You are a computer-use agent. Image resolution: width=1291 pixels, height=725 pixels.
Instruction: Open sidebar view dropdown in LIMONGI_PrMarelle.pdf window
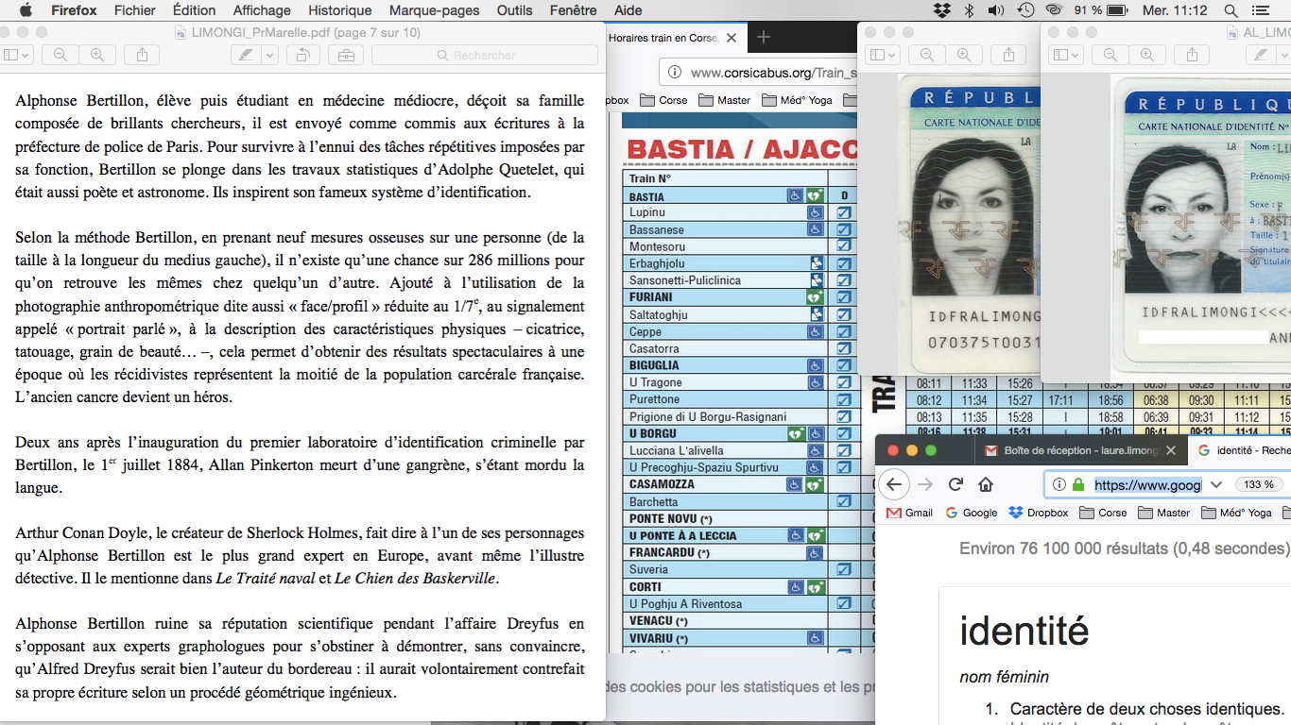pyautogui.click(x=16, y=55)
